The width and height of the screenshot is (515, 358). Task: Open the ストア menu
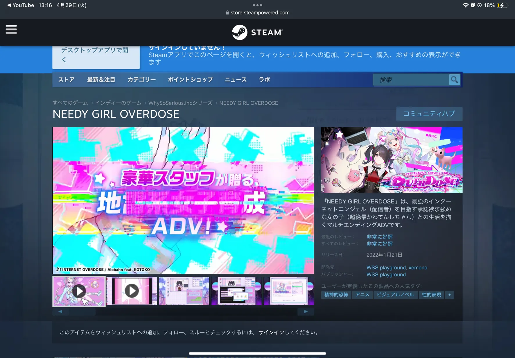click(x=67, y=80)
